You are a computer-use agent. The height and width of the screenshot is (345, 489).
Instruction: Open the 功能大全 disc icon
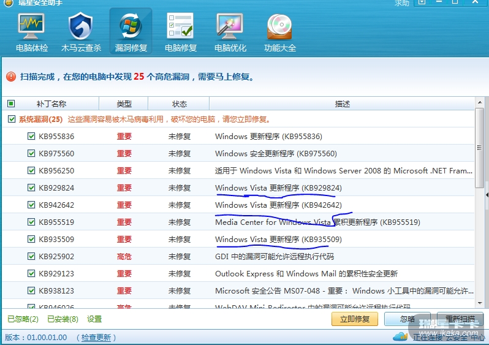(279, 26)
